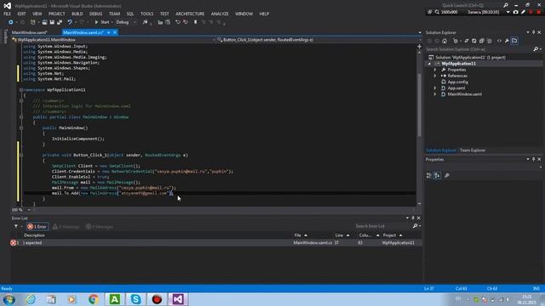Image resolution: width=545 pixels, height=306 pixels.
Task: Sort Error List by File column
Action: point(313,235)
